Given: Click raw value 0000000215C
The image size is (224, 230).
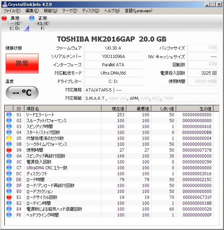Looking at the screenshot, I should (x=197, y=180).
